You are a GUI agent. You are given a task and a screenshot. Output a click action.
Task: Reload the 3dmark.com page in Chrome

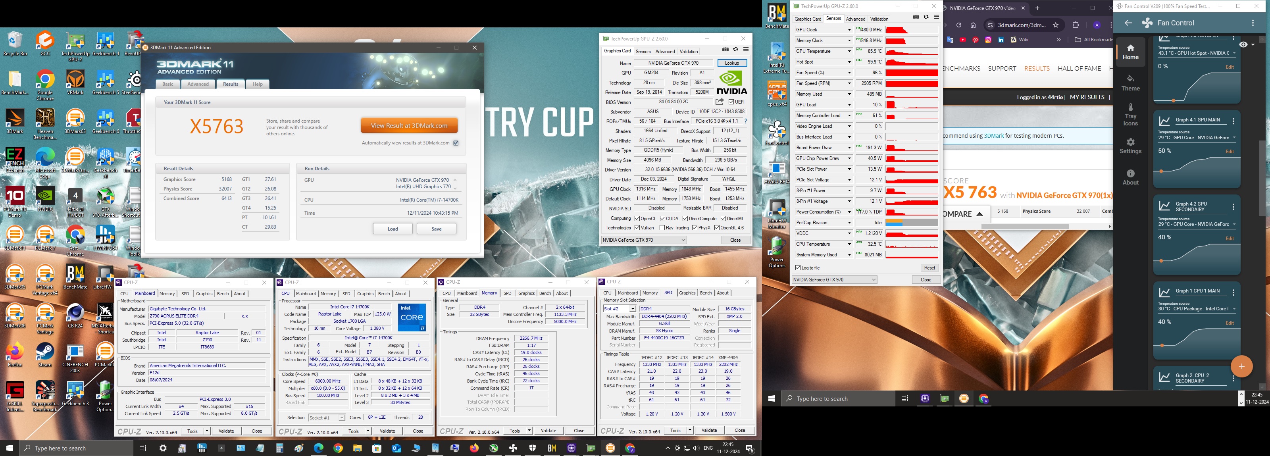(958, 25)
